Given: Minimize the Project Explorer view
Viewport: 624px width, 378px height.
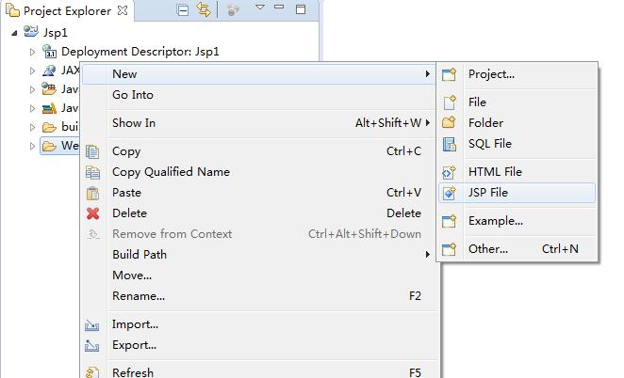Looking at the screenshot, I should click(279, 9).
